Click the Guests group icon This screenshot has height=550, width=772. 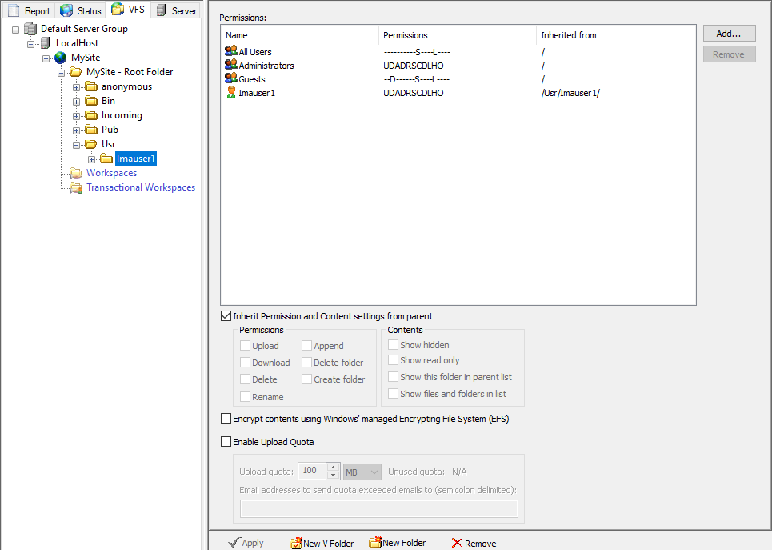click(231, 79)
